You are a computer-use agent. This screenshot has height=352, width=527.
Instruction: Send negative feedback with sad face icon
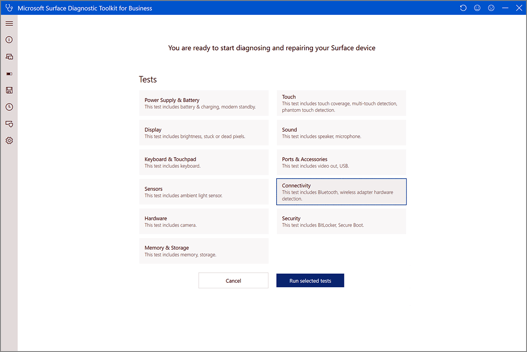[x=491, y=7]
